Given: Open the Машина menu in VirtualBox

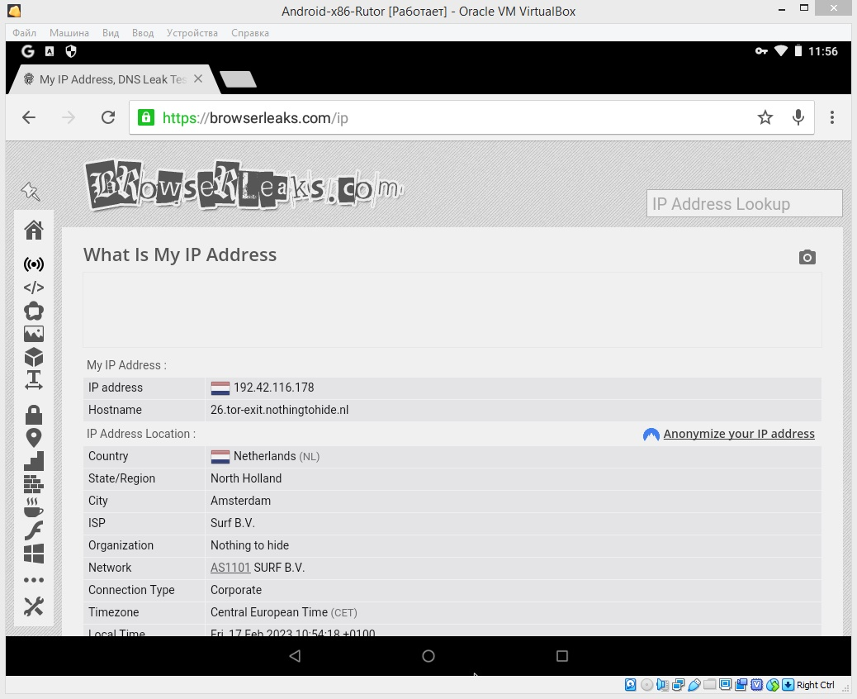Looking at the screenshot, I should click(x=69, y=33).
